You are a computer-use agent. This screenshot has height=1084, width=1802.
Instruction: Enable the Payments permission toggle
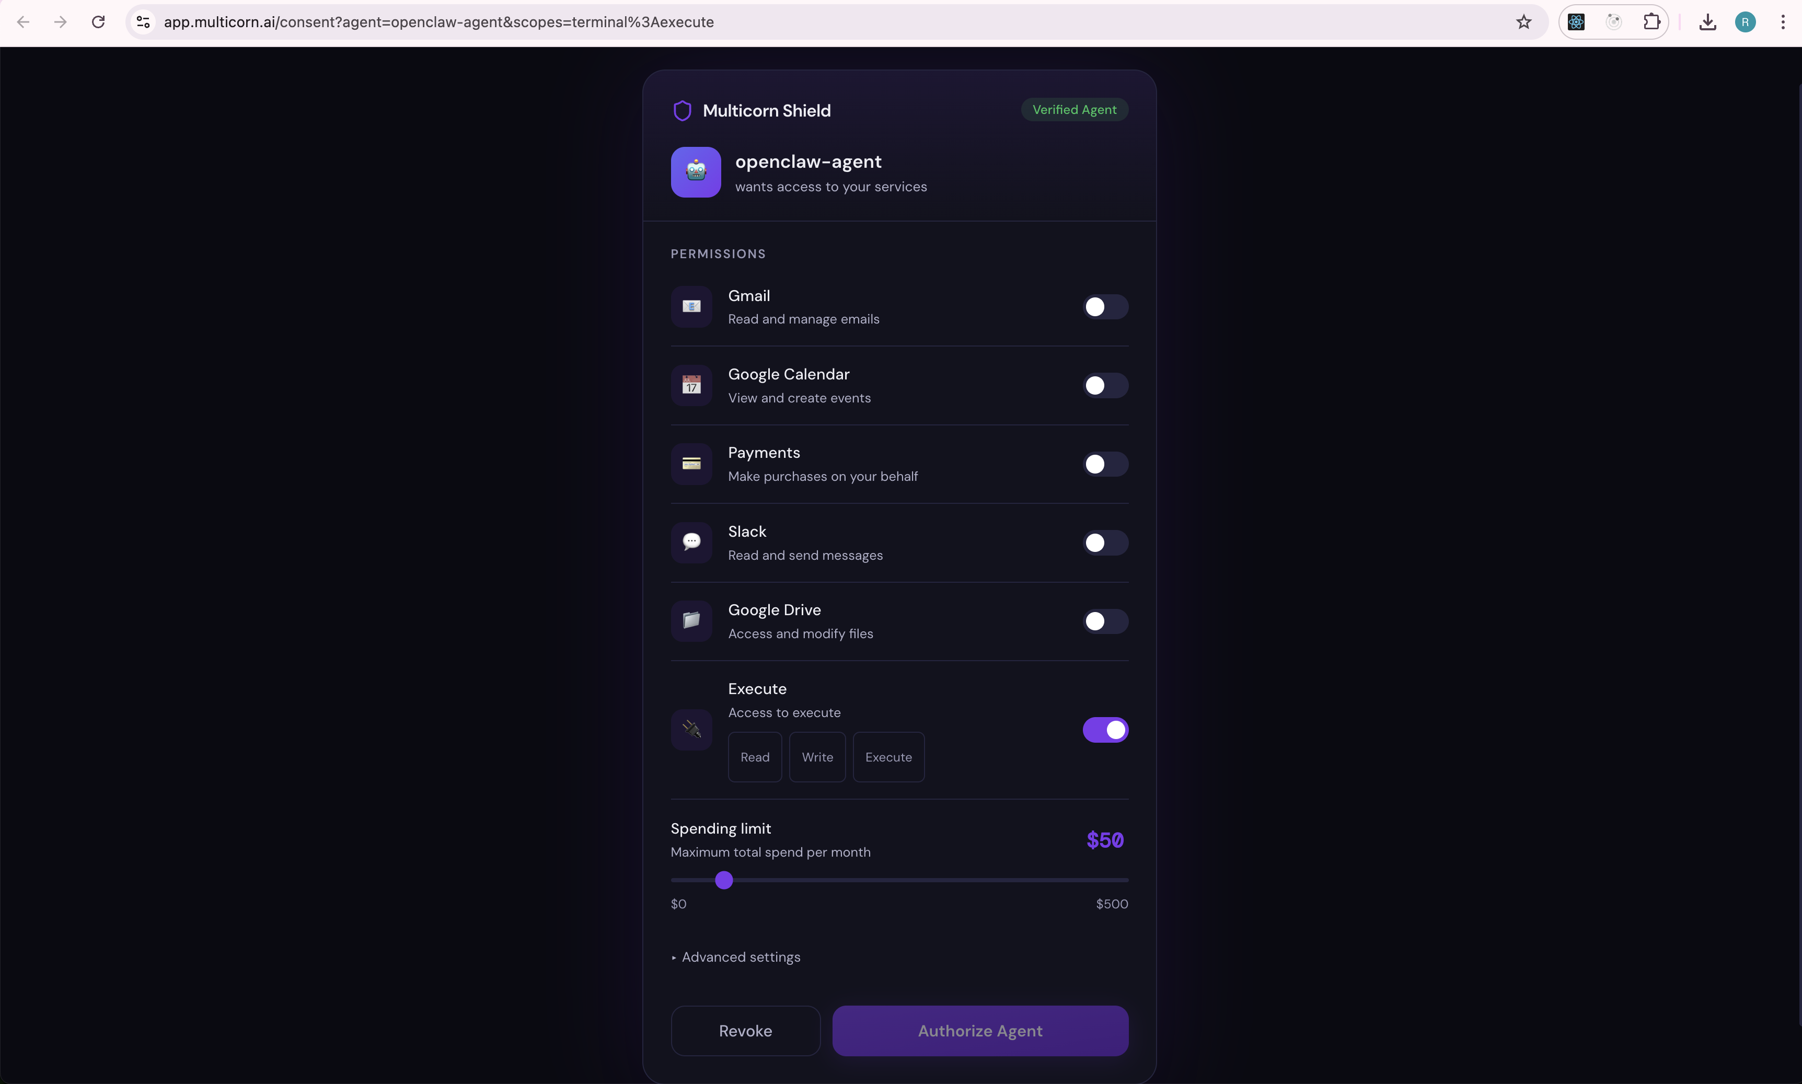1104,464
